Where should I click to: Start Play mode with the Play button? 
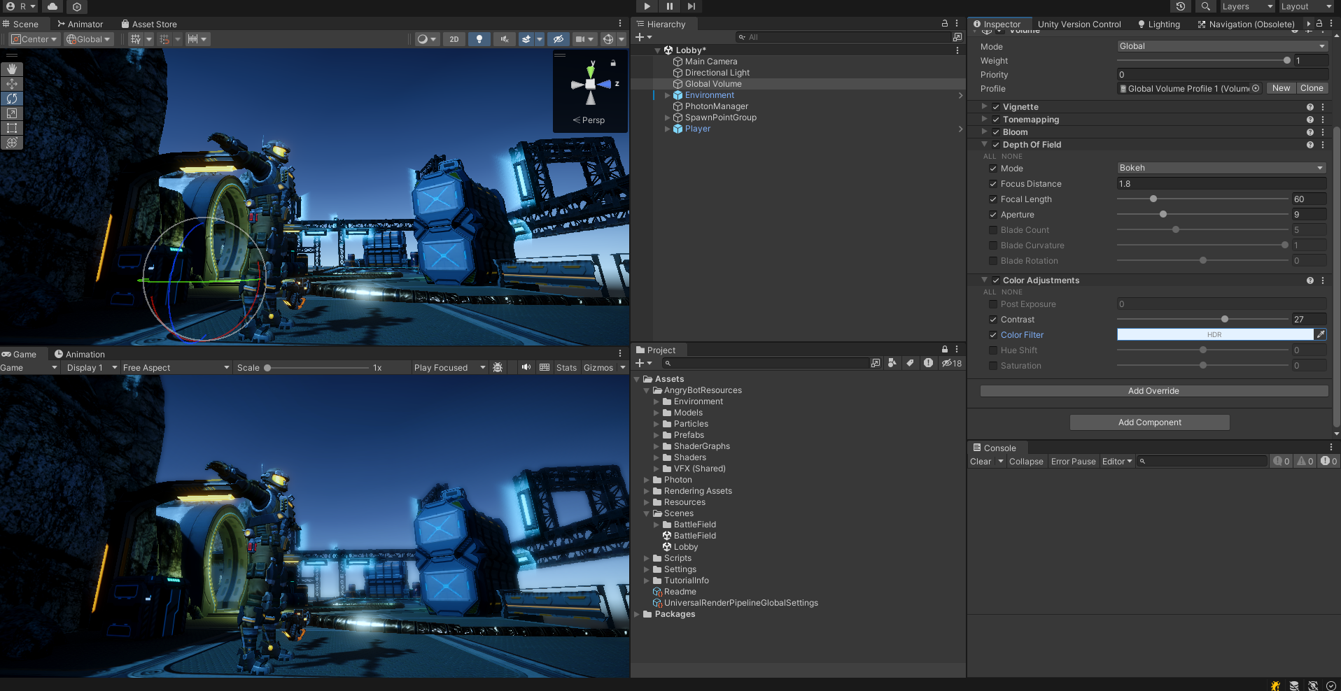[647, 6]
